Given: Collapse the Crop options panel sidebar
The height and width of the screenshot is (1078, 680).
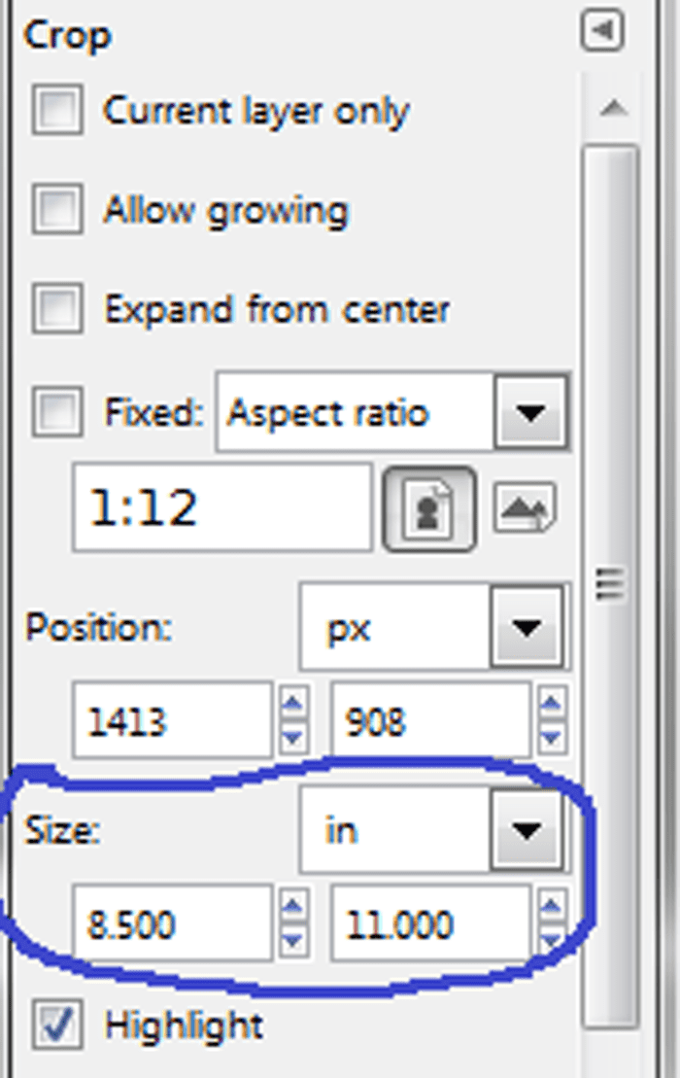Looking at the screenshot, I should 604,30.
